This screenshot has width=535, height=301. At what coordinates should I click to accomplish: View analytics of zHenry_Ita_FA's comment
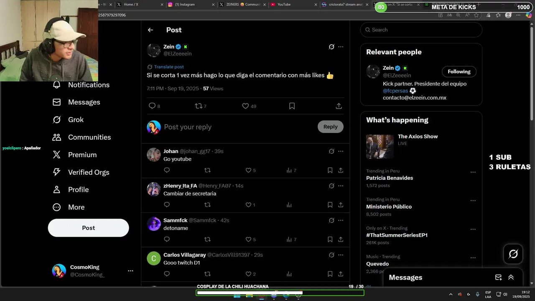[x=289, y=205]
